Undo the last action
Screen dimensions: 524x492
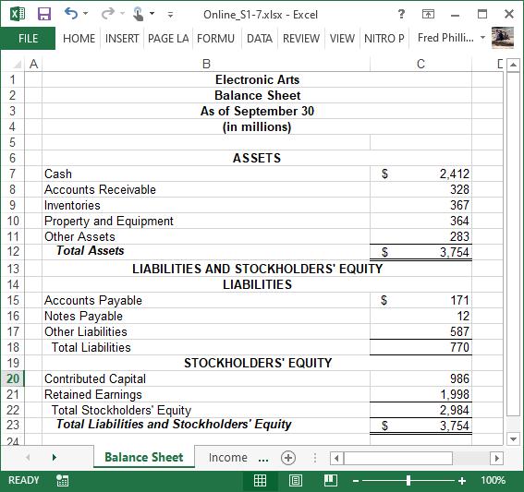(71, 14)
